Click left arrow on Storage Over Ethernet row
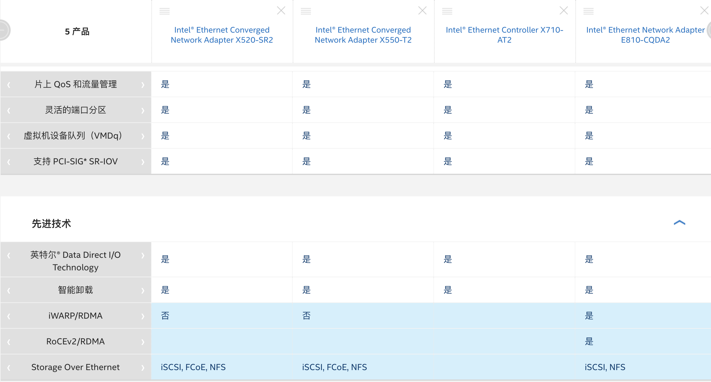Image resolution: width=711 pixels, height=382 pixels. click(9, 368)
